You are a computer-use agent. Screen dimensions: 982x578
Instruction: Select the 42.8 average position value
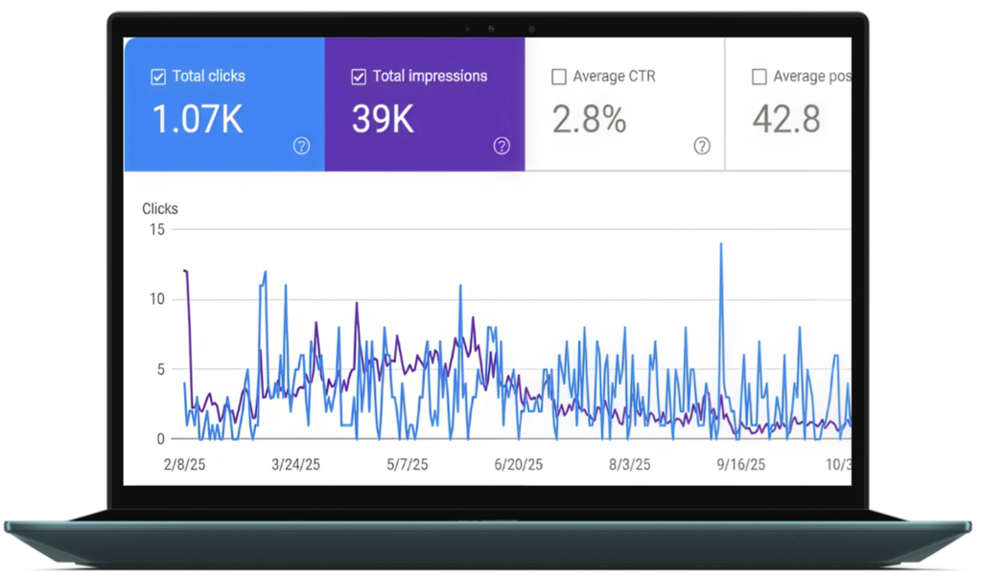point(786,120)
